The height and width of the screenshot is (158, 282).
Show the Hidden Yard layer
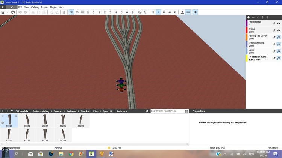(279, 58)
